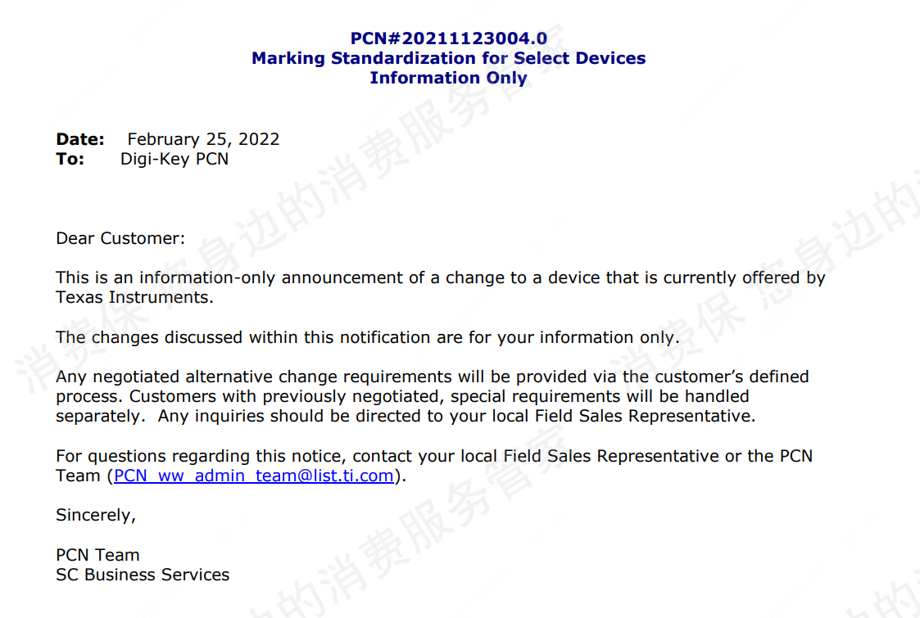Open the PCN_ww_admin_team@list.ti.com email link
The width and height of the screenshot is (920, 618).
coord(254,476)
